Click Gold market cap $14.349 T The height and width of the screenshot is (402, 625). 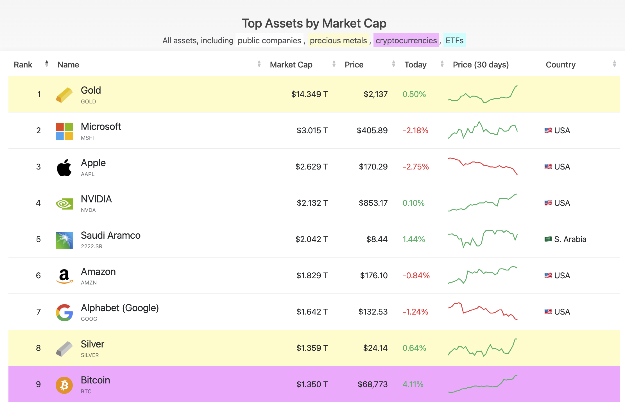309,94
